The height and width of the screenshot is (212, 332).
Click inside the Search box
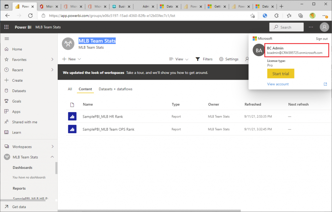286,27
